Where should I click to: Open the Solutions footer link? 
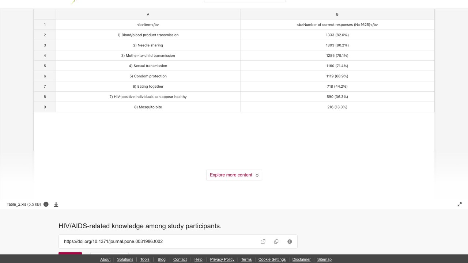click(x=125, y=259)
